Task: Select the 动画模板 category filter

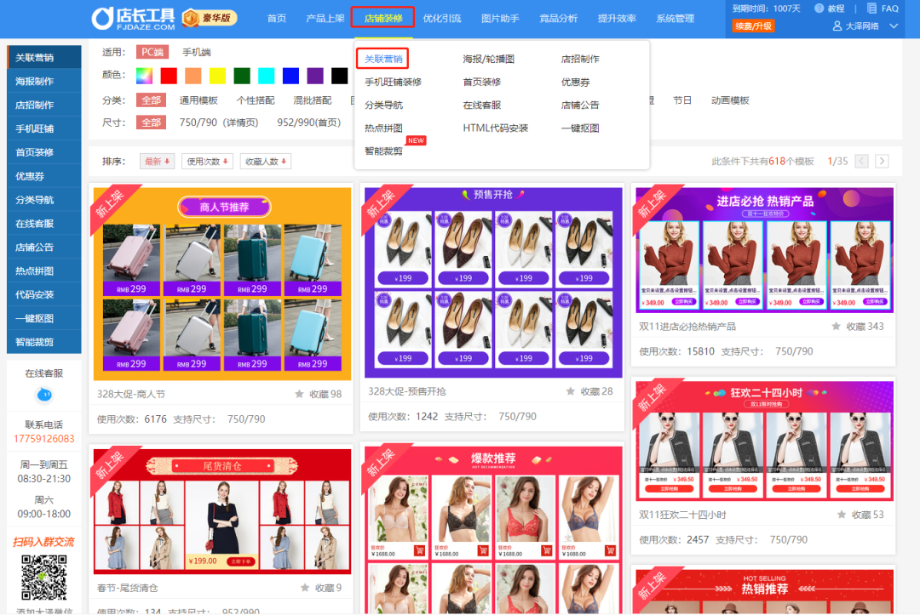Action: (x=730, y=100)
